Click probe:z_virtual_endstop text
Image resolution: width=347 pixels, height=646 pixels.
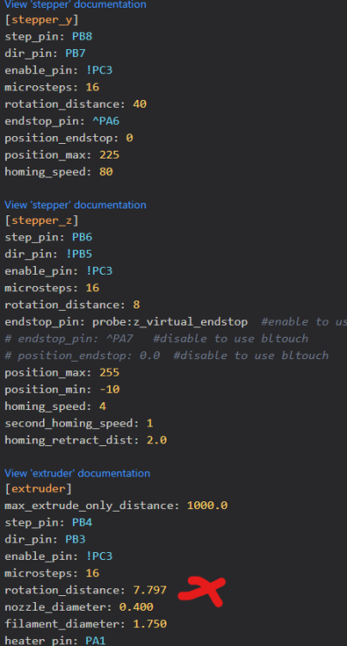170,322
